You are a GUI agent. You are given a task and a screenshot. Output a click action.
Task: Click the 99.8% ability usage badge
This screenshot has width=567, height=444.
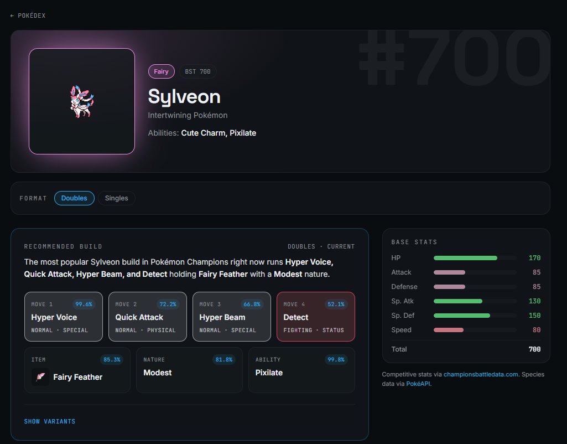336,360
